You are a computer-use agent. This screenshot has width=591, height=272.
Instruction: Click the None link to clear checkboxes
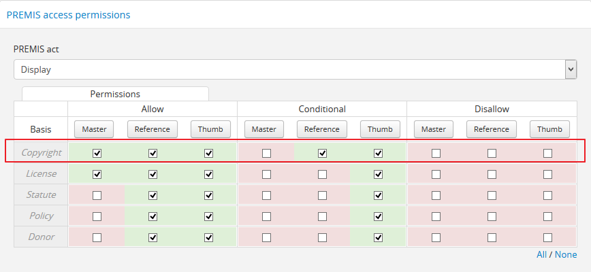tap(565, 254)
